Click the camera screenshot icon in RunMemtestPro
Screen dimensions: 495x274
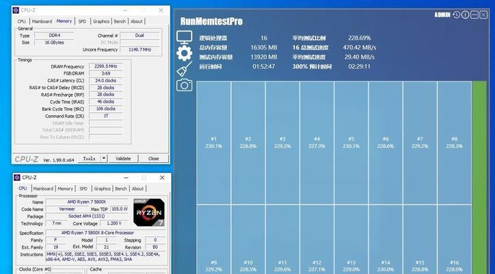tap(185, 85)
